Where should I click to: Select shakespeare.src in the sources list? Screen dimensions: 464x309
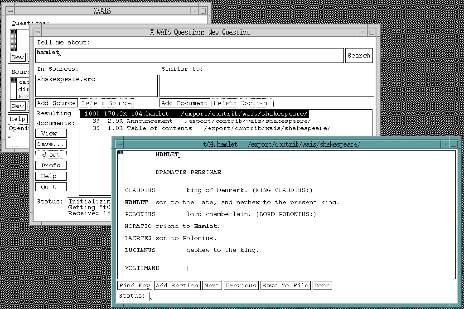click(66, 79)
